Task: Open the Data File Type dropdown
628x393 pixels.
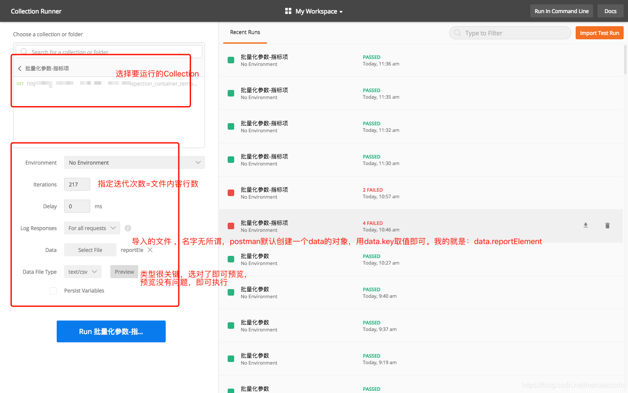Action: (x=82, y=271)
